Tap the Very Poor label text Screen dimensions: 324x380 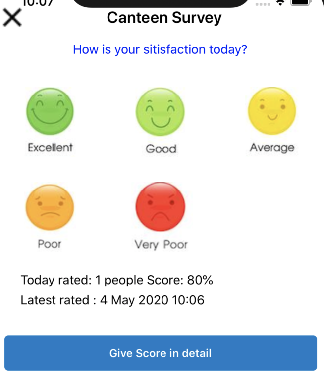click(161, 244)
